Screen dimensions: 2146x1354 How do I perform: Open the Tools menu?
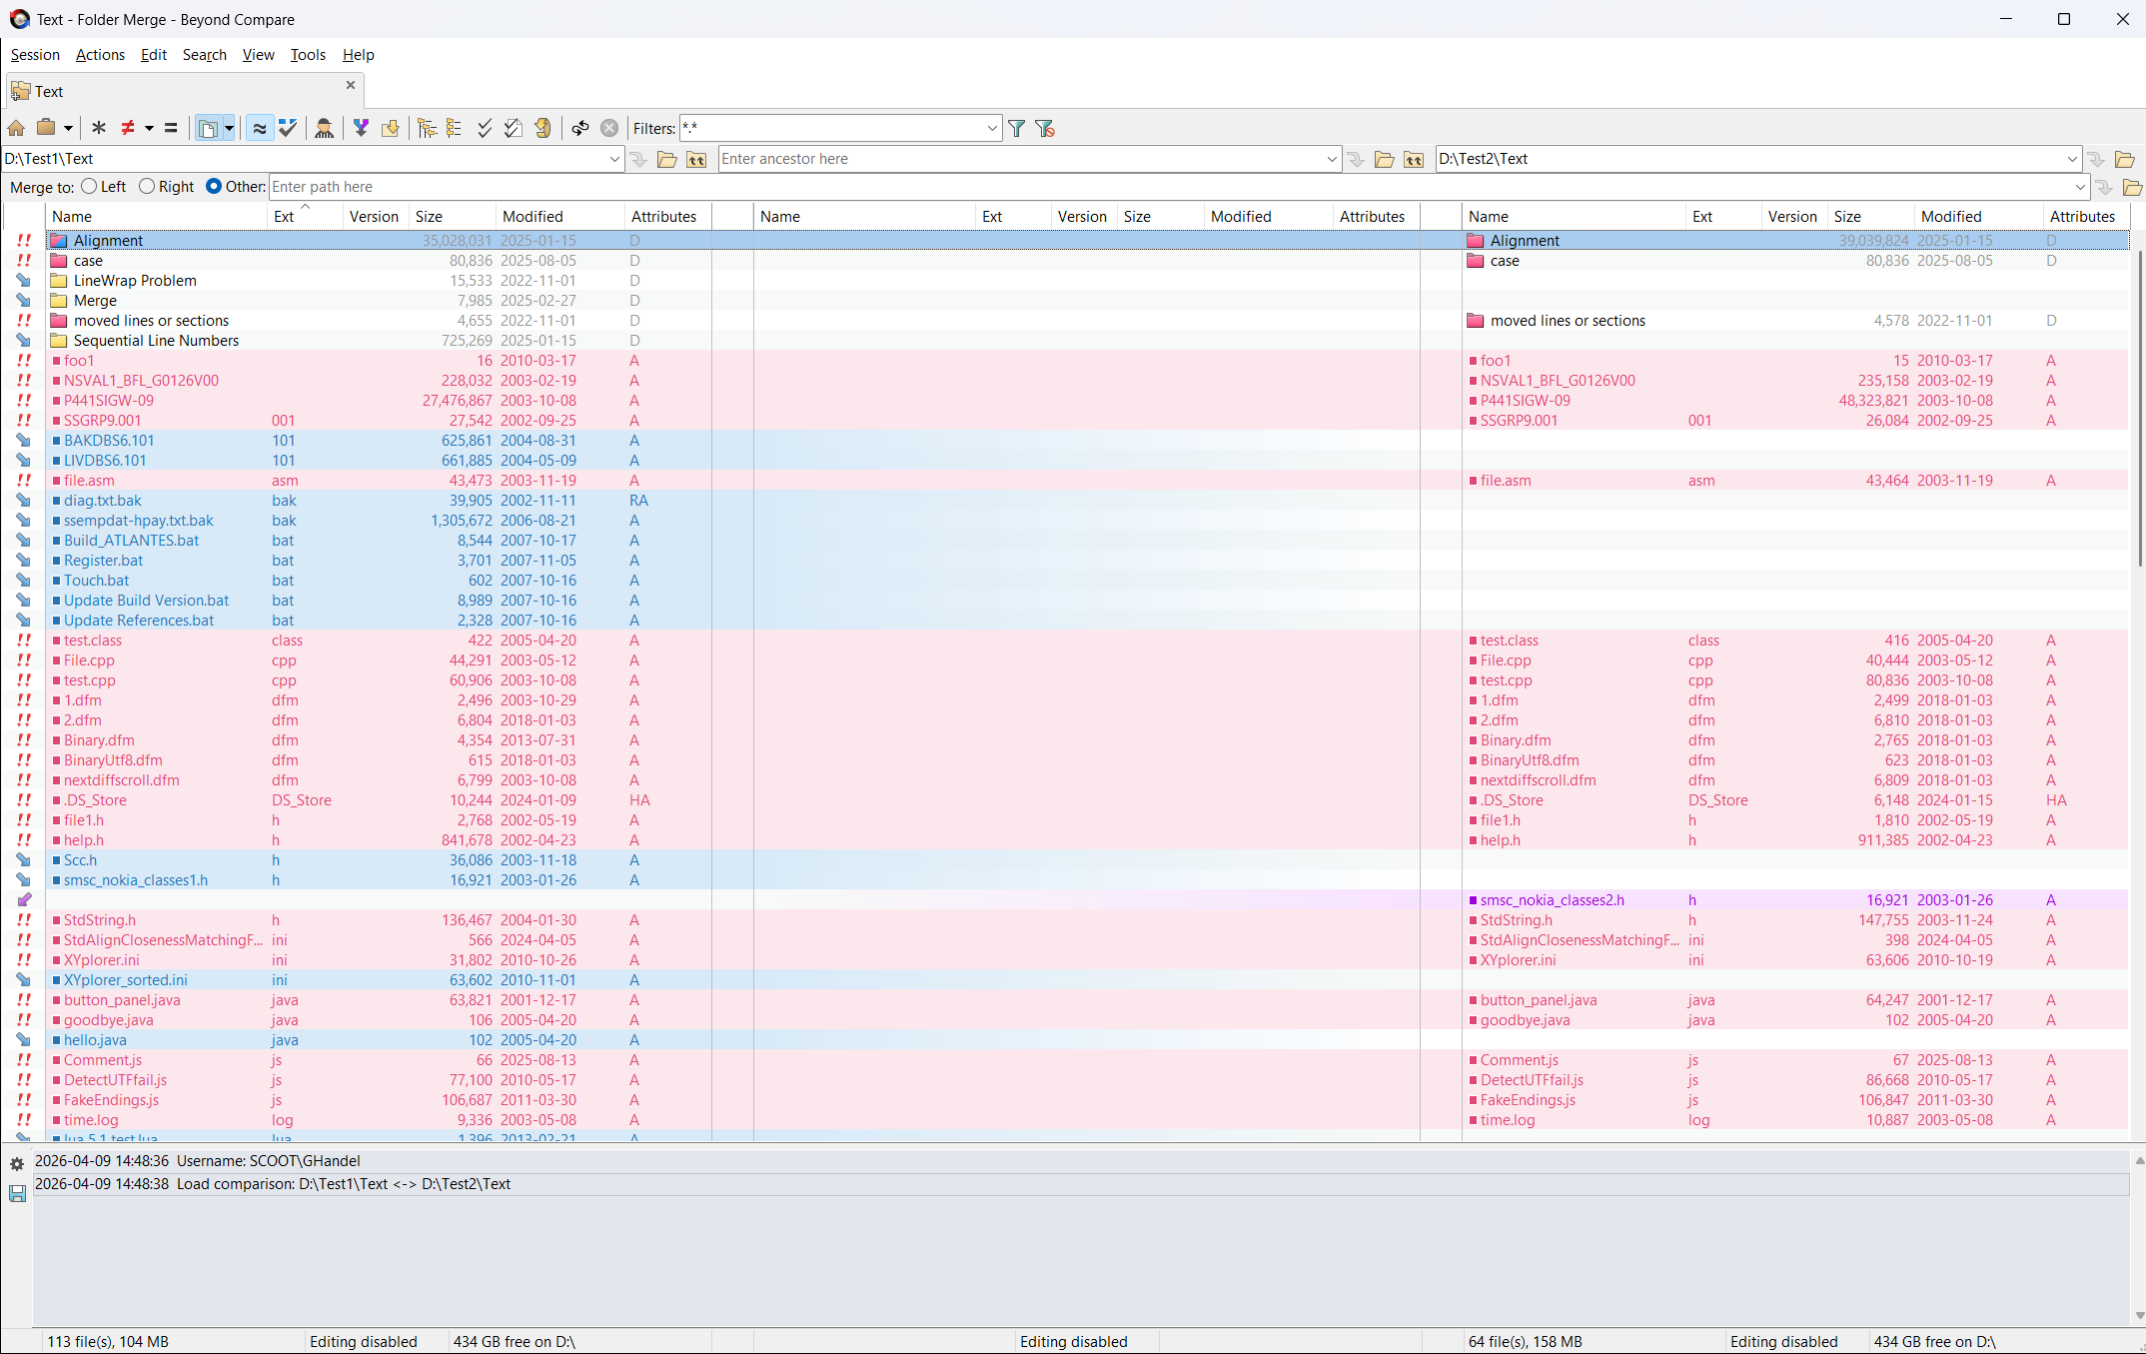tap(308, 55)
